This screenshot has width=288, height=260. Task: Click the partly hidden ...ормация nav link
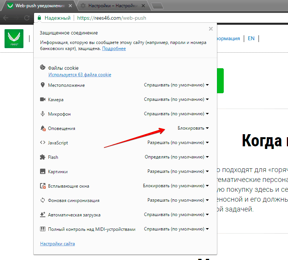coord(228,39)
